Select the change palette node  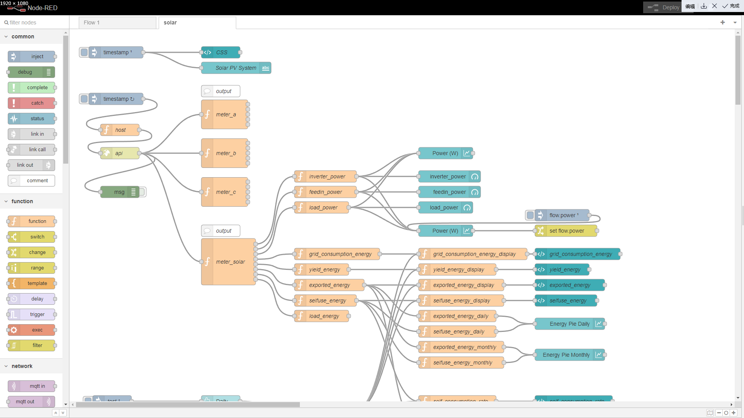click(x=31, y=252)
